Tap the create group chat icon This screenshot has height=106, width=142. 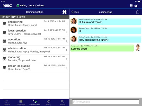tap(65, 12)
